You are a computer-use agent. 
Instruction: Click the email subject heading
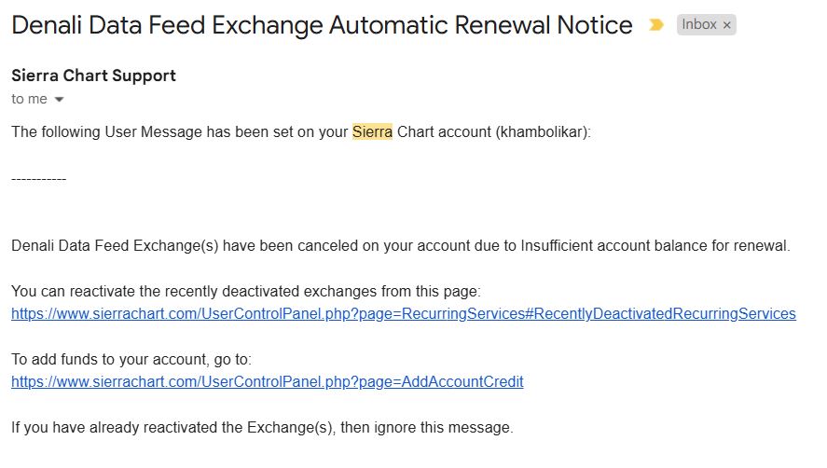[x=322, y=25]
